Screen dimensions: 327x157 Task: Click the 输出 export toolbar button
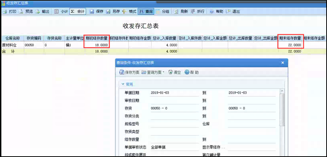[43, 12]
